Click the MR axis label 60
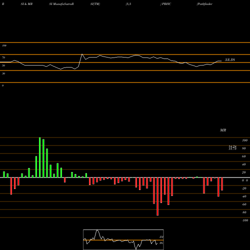 pos(244,156)
